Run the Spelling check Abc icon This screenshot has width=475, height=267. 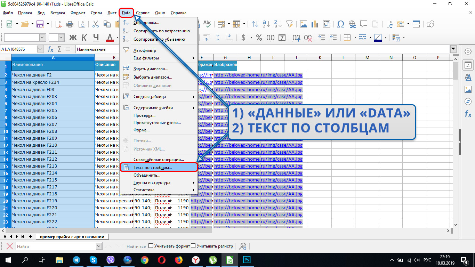coord(207,24)
